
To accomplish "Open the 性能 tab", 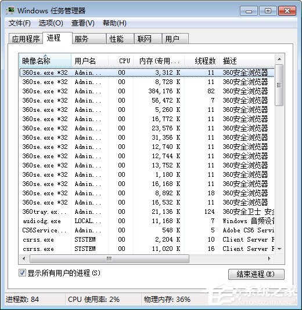I will click(120, 39).
